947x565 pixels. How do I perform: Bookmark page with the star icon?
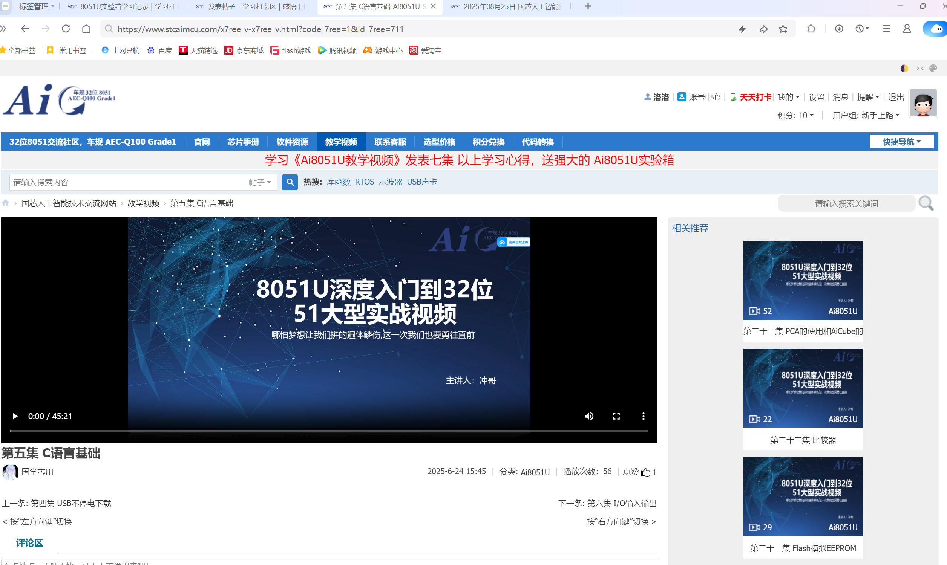(x=783, y=29)
